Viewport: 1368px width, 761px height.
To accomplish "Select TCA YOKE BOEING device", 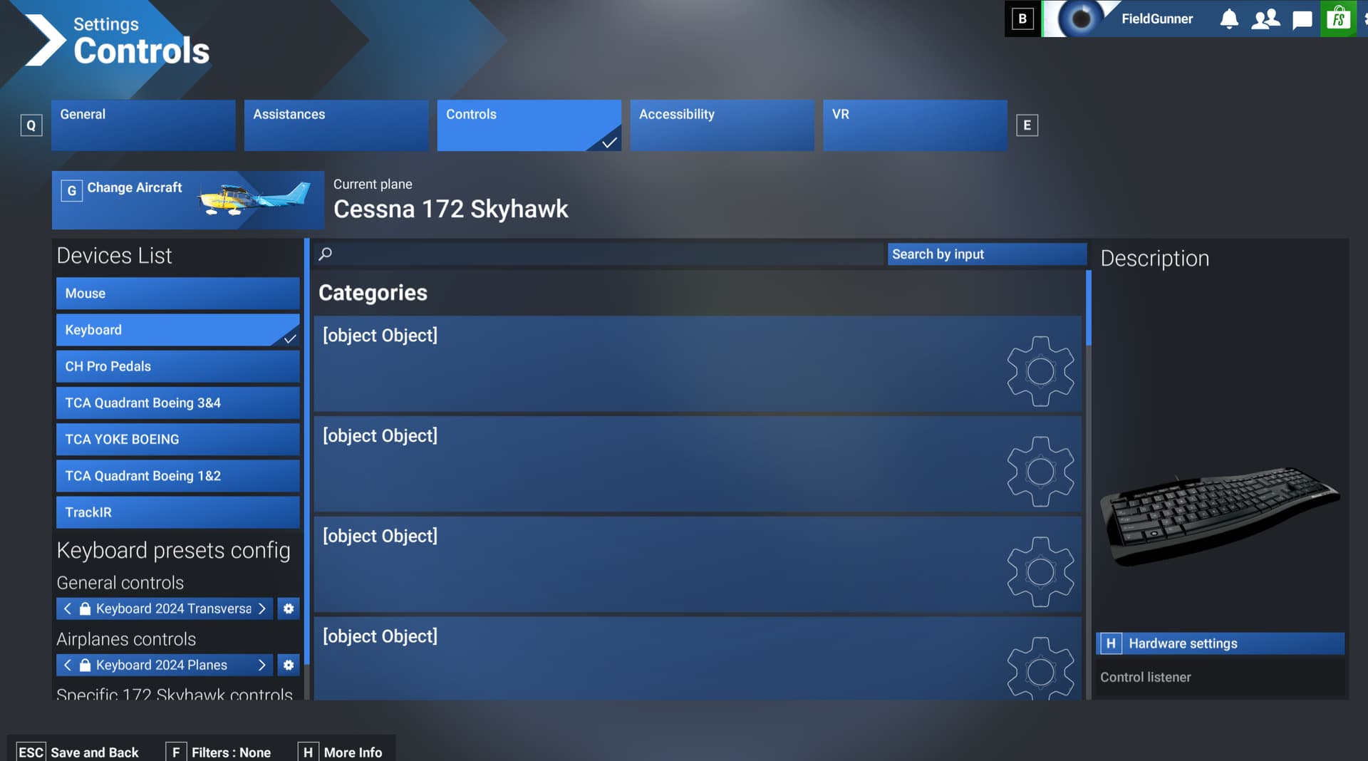I will pyautogui.click(x=178, y=440).
